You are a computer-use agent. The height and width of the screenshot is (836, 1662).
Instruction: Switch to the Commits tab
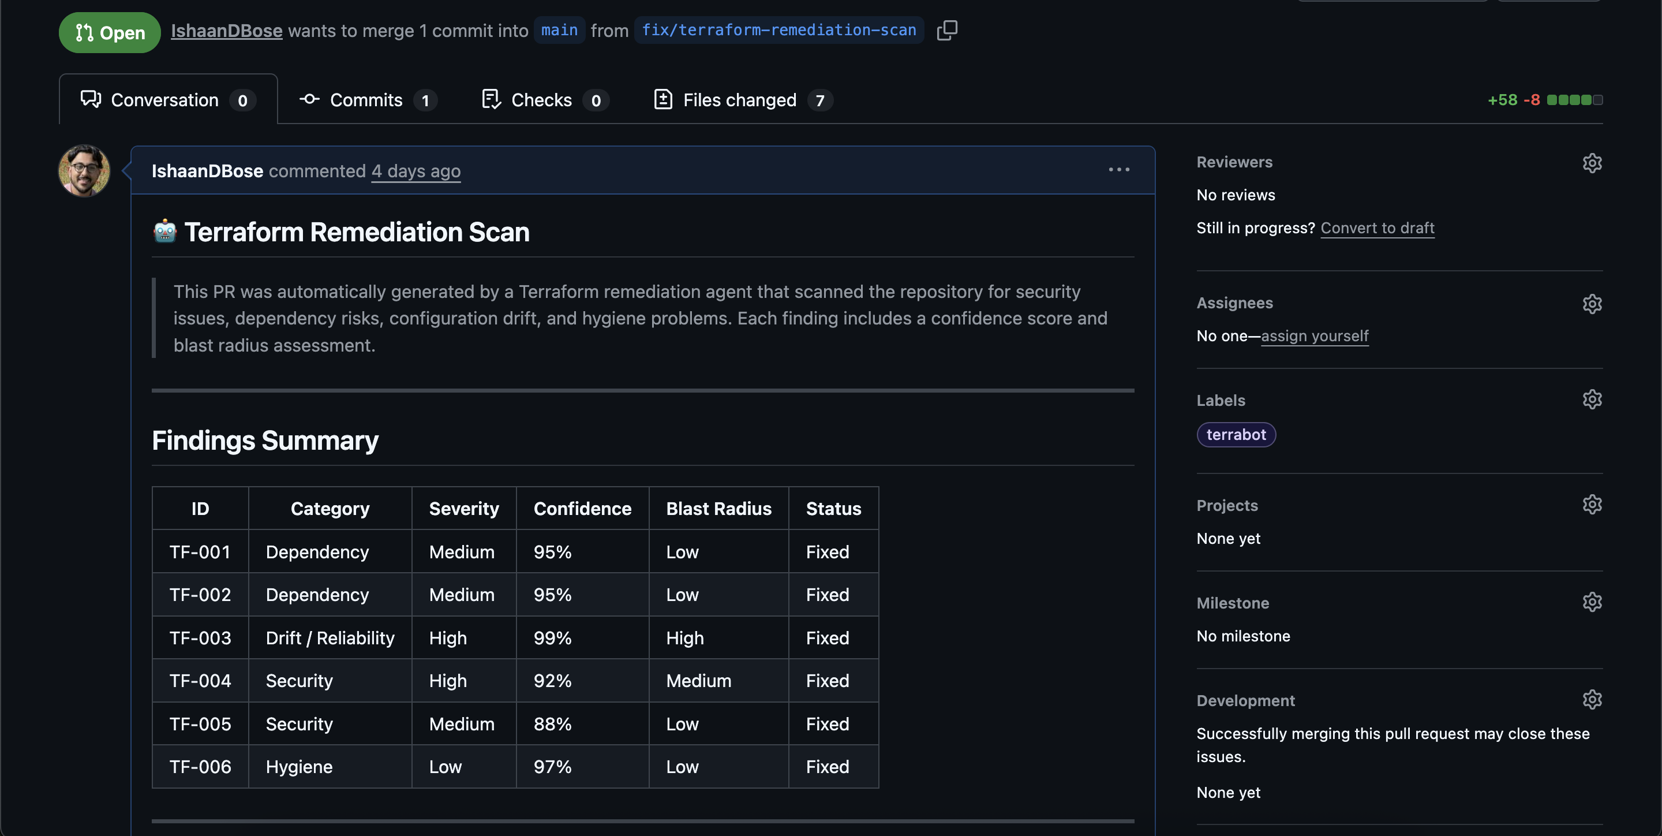(x=368, y=100)
